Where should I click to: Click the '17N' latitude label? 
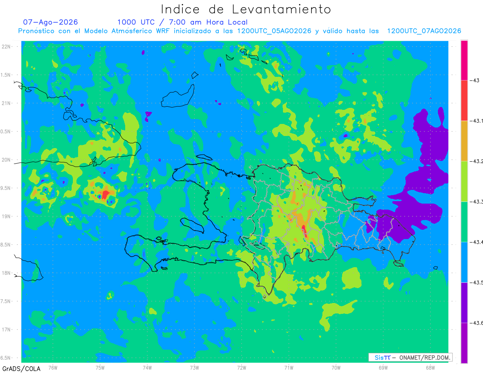tap(6, 330)
